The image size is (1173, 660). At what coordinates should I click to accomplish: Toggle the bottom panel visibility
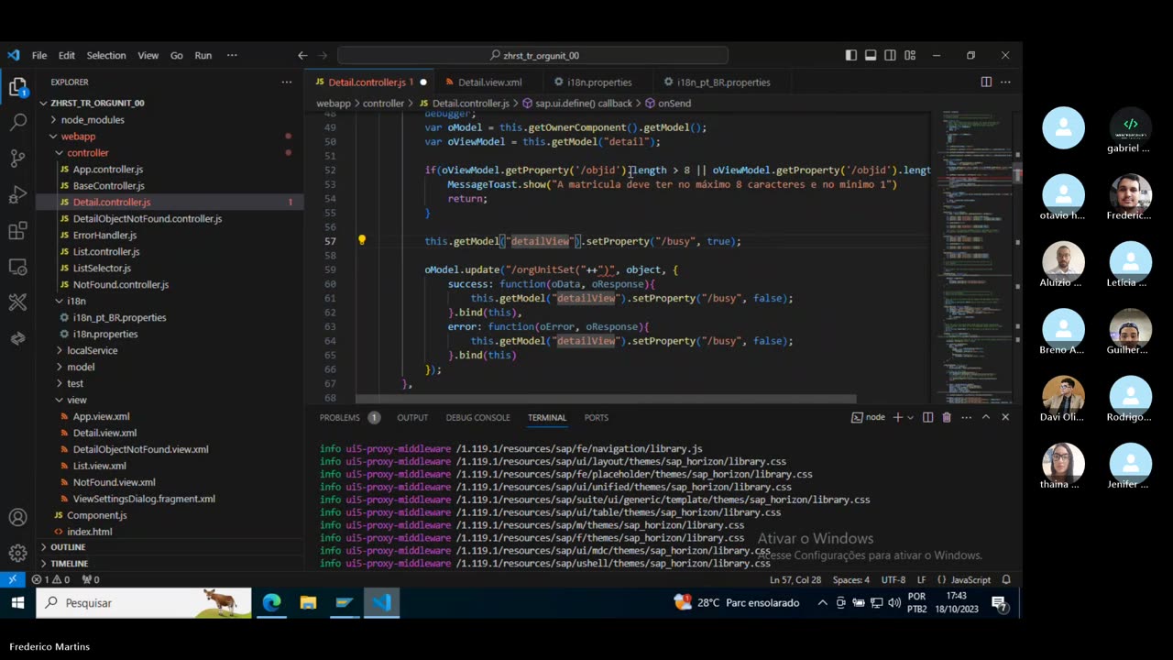[x=871, y=55]
